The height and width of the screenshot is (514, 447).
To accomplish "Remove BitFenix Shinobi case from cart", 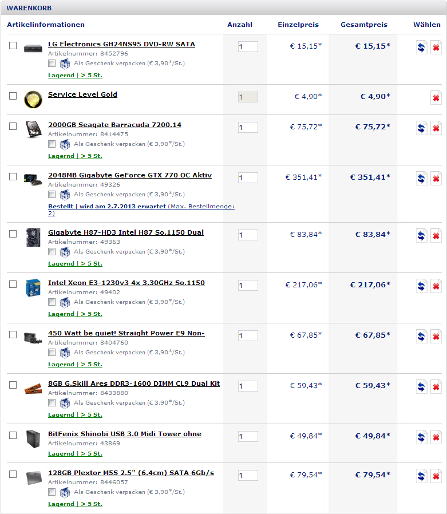I will (x=436, y=437).
